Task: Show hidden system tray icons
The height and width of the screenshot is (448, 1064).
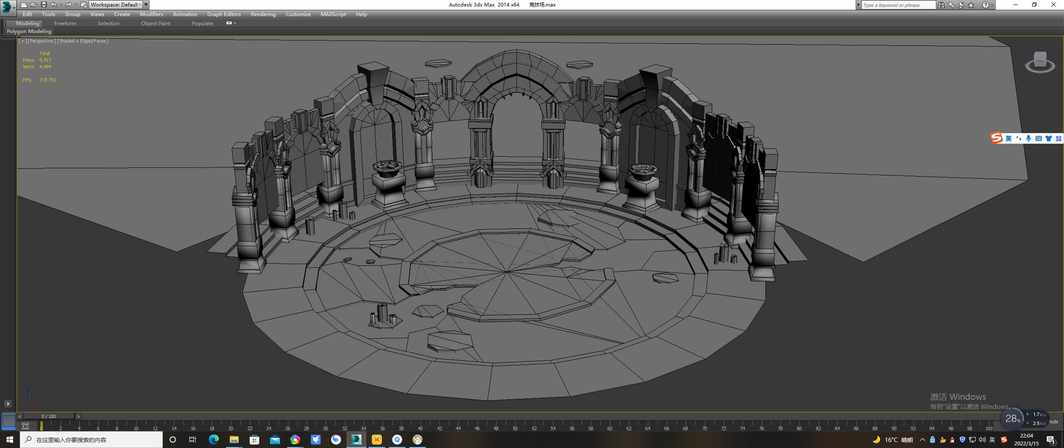Action: tap(922, 440)
